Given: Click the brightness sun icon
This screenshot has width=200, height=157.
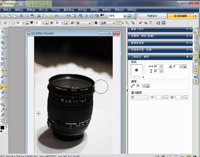Looking at the screenshot, I should 86,16.
